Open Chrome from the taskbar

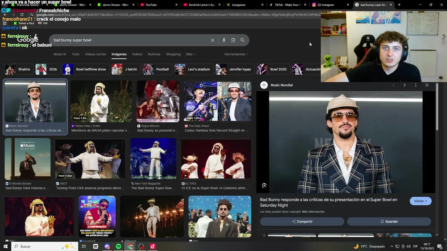tap(130, 246)
